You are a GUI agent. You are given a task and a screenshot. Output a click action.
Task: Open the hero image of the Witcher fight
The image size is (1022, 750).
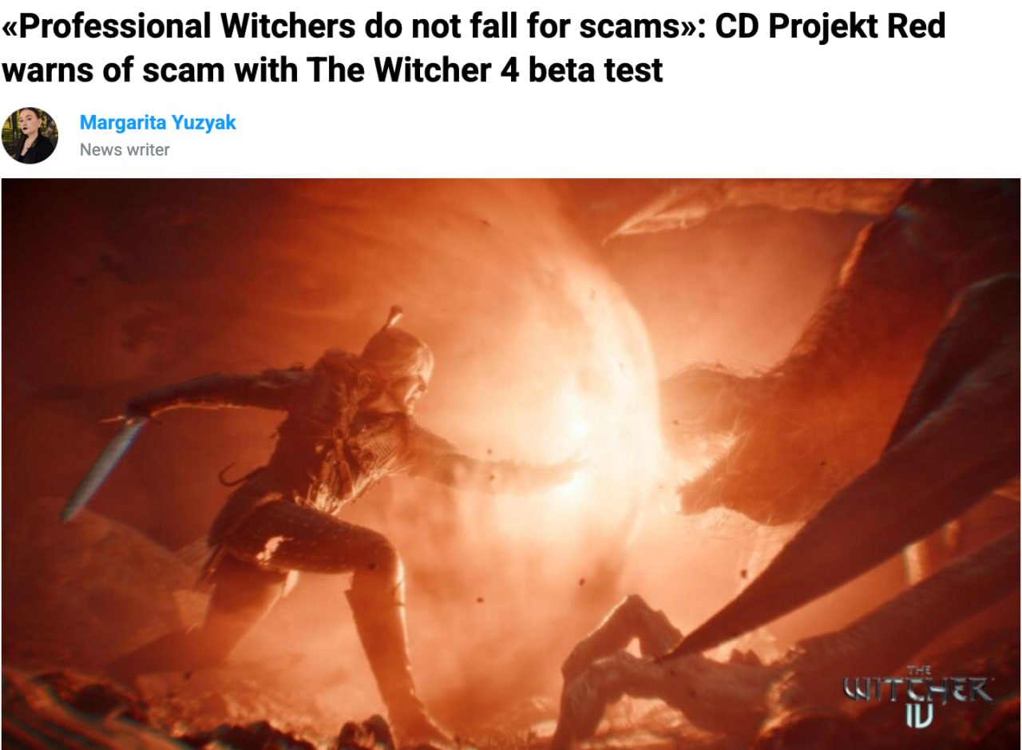tap(511, 463)
